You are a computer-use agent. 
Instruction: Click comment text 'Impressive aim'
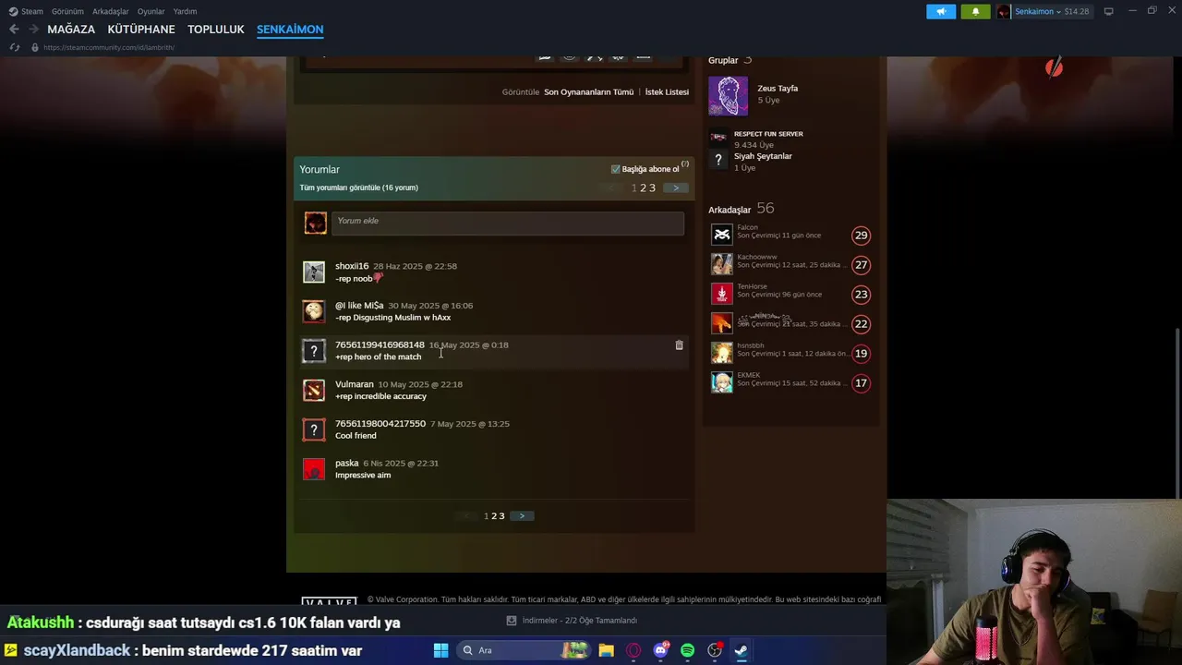(363, 475)
